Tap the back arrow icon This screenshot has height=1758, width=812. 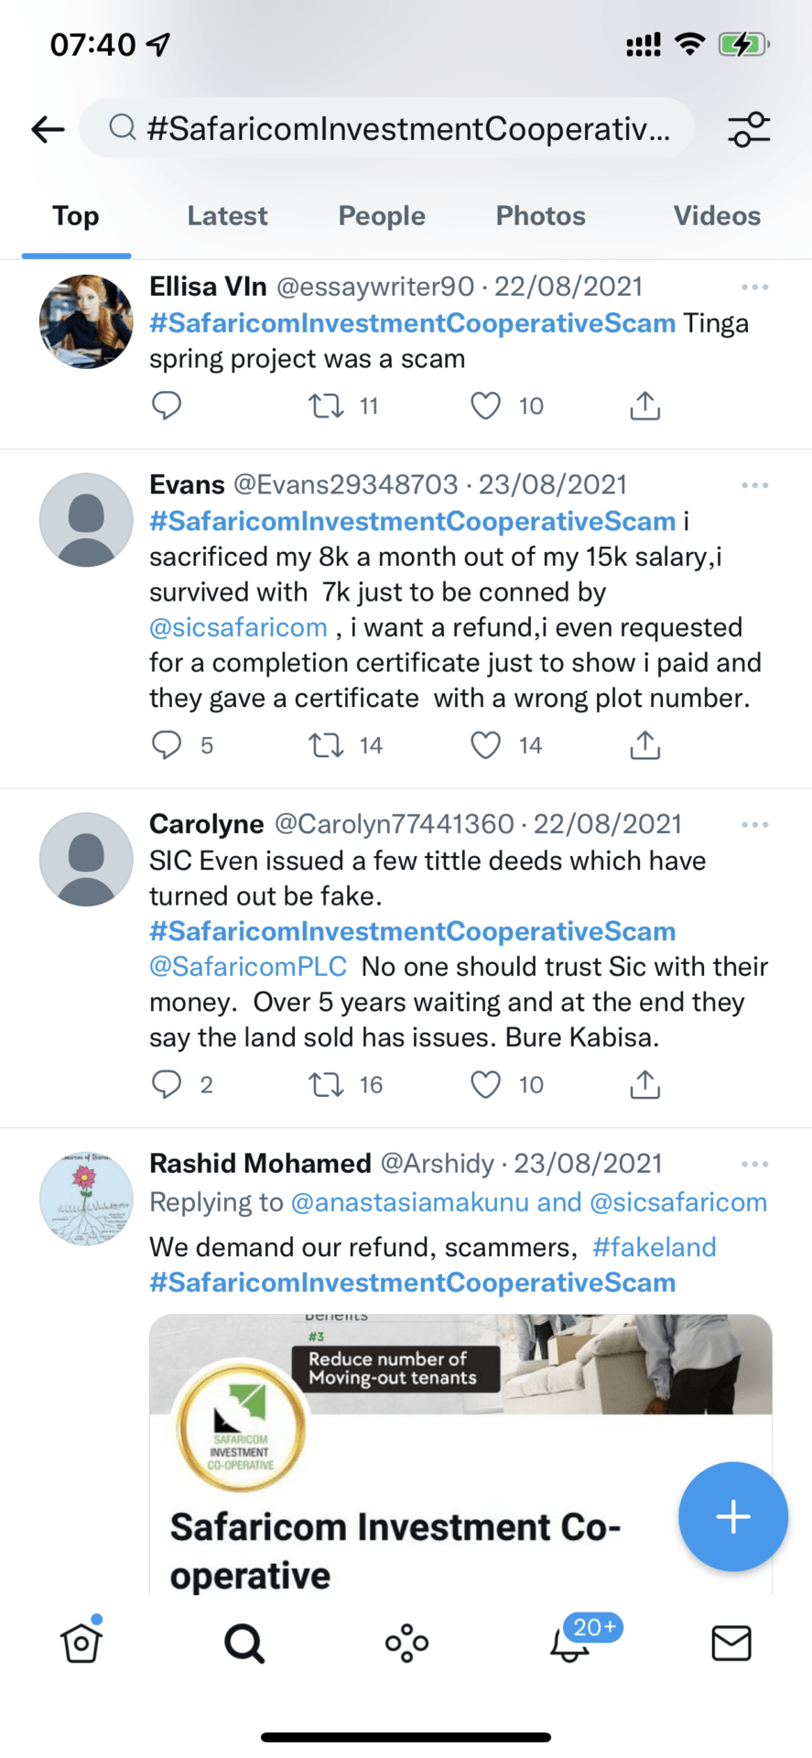(48, 129)
